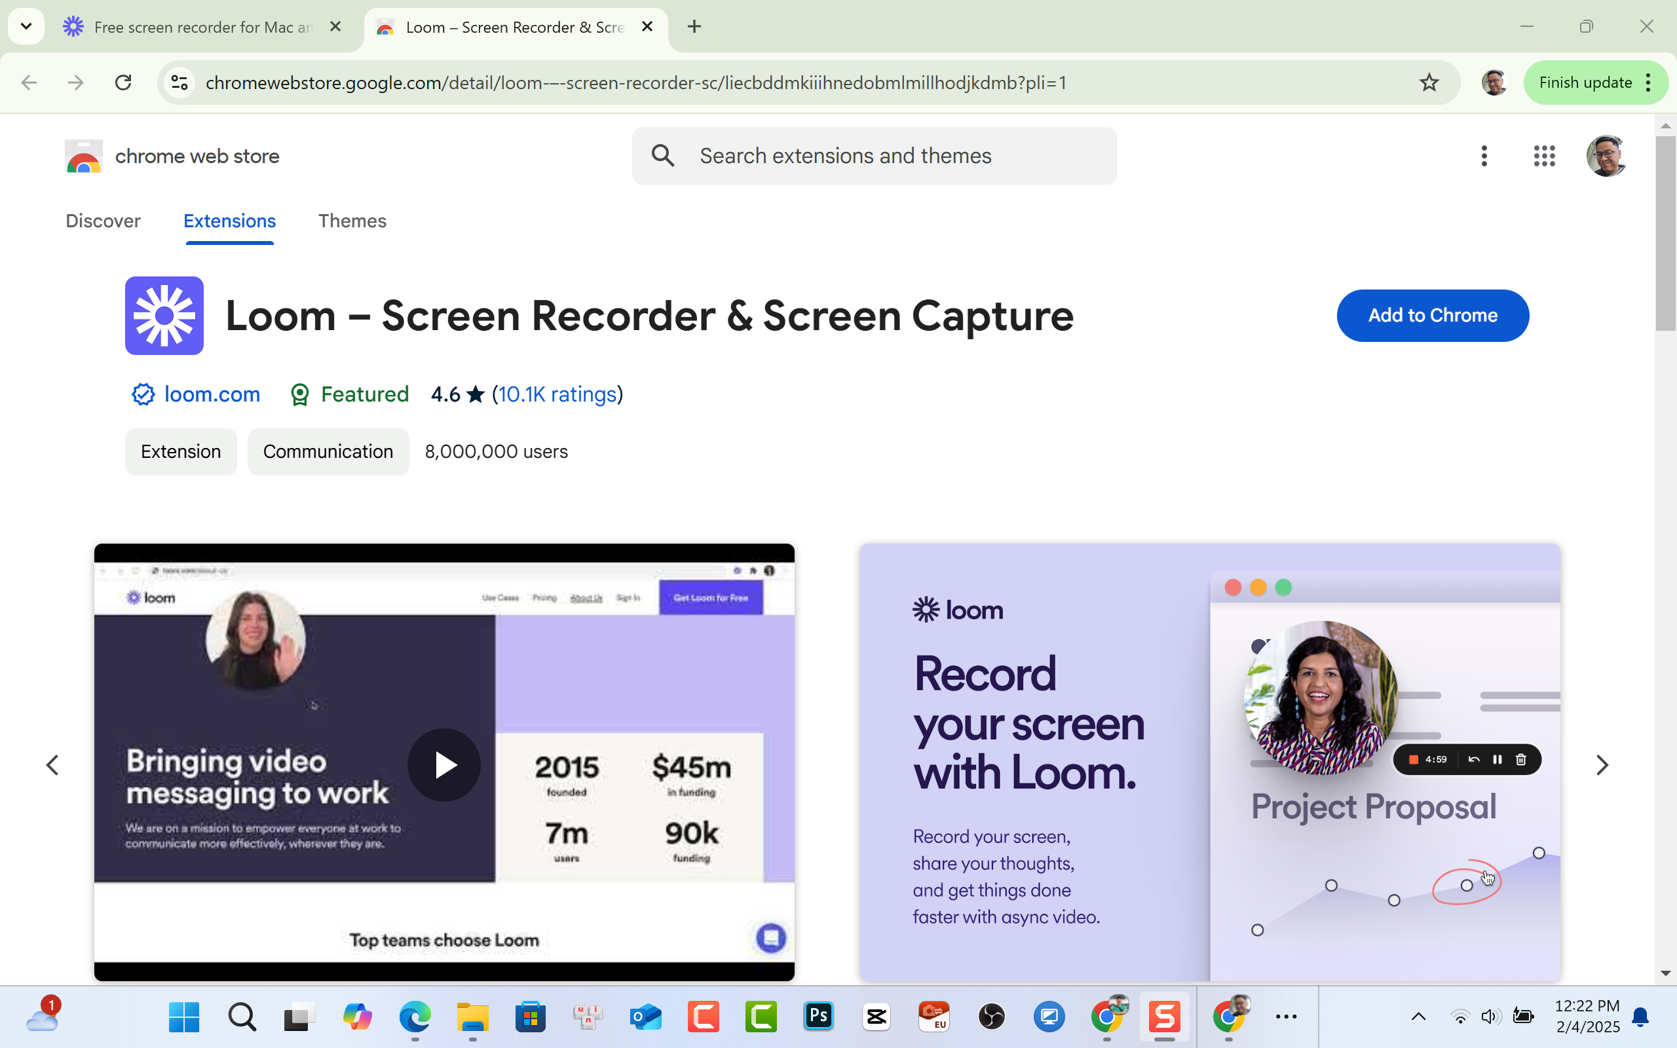Open the tab search dropdown

pos(26,26)
